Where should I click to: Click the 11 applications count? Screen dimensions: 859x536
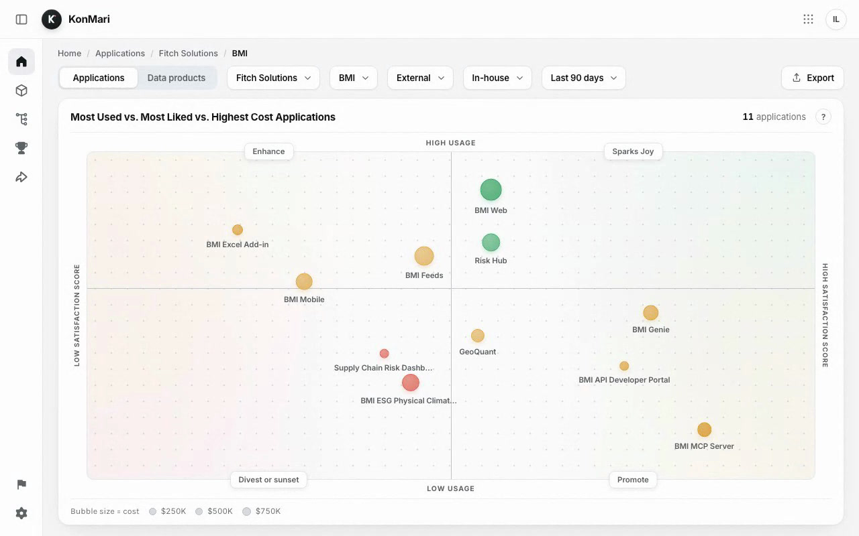pos(774,117)
